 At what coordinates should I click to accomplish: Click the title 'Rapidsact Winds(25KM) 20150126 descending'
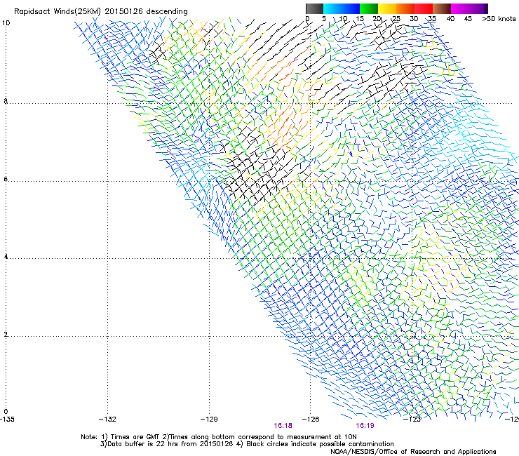pyautogui.click(x=100, y=12)
